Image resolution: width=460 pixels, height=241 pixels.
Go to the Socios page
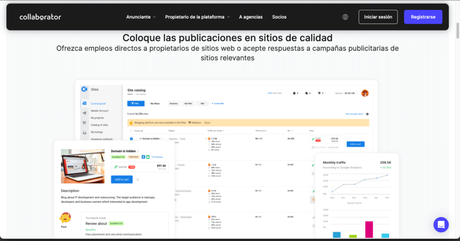tap(279, 17)
